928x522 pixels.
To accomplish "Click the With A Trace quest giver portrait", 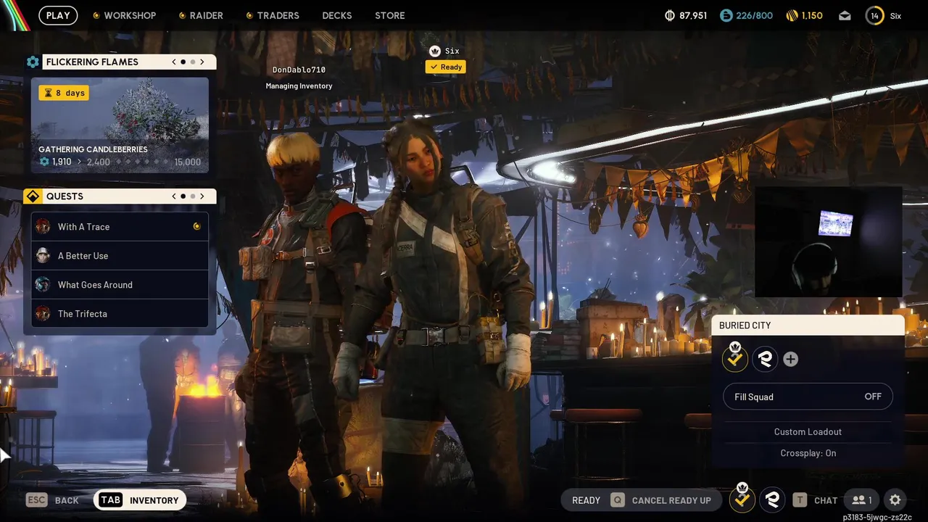I will click(43, 226).
